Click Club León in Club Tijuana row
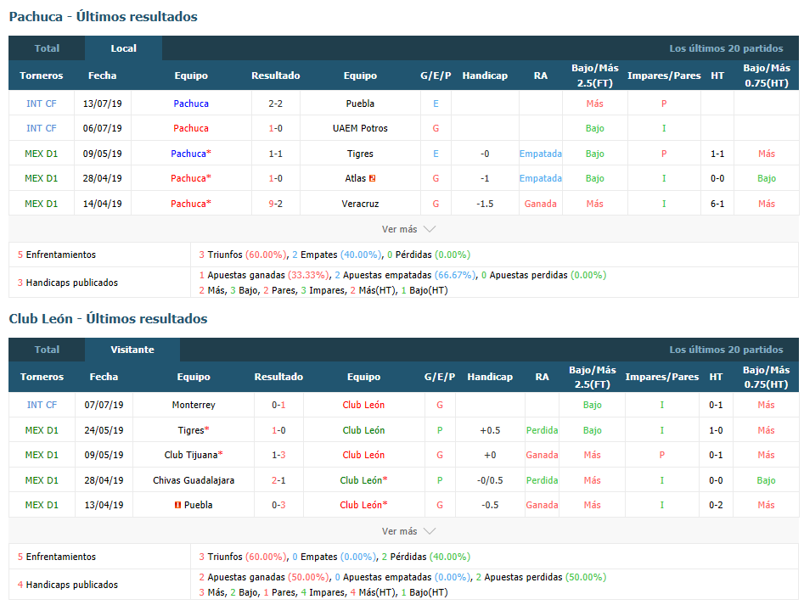This screenshot has height=605, width=804. [x=363, y=455]
